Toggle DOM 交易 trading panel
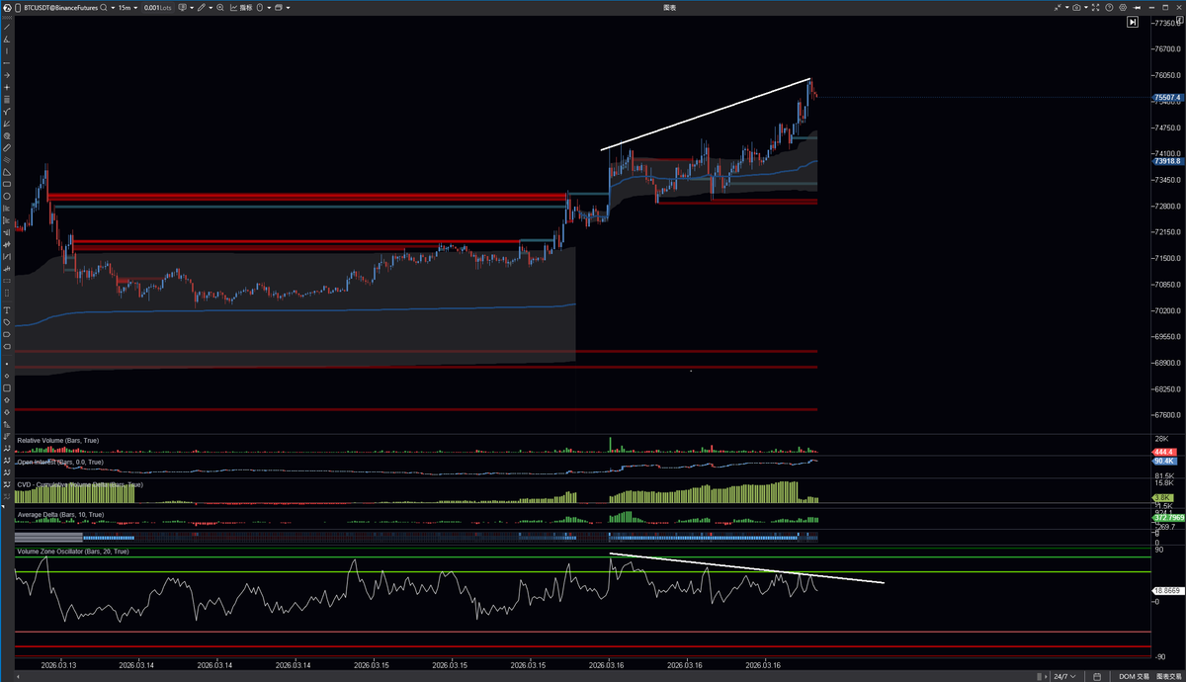The height and width of the screenshot is (682, 1186). (1134, 676)
